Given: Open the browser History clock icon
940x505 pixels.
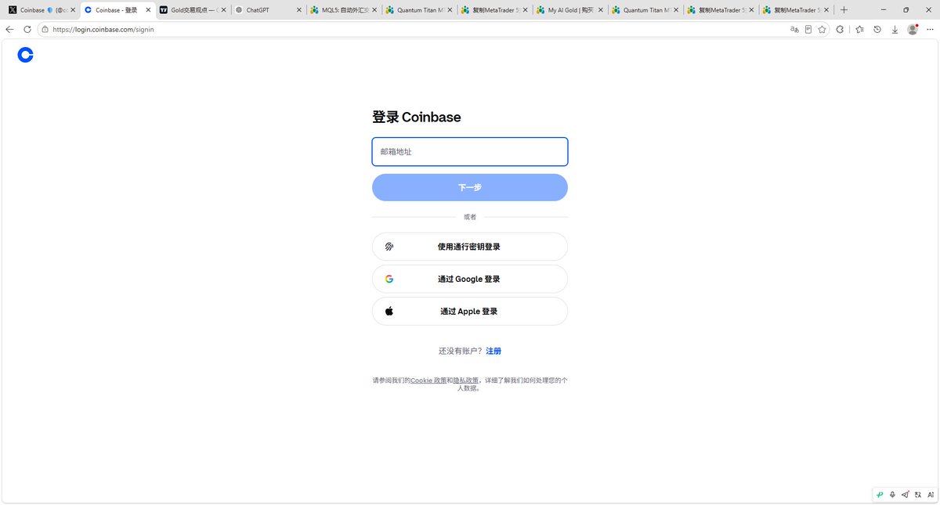Looking at the screenshot, I should 877,29.
